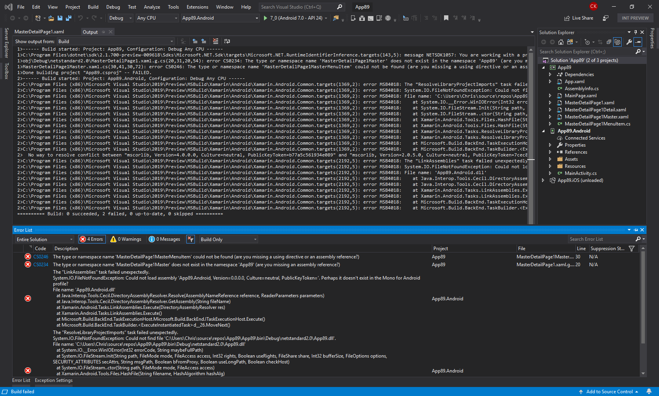Click the CS0246 error code link

point(41,256)
